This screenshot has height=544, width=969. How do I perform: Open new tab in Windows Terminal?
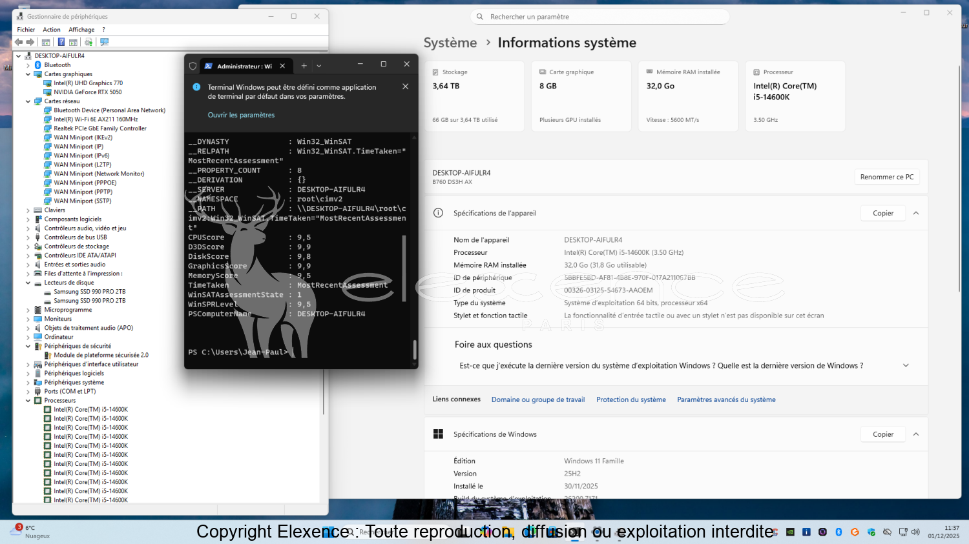coord(304,66)
